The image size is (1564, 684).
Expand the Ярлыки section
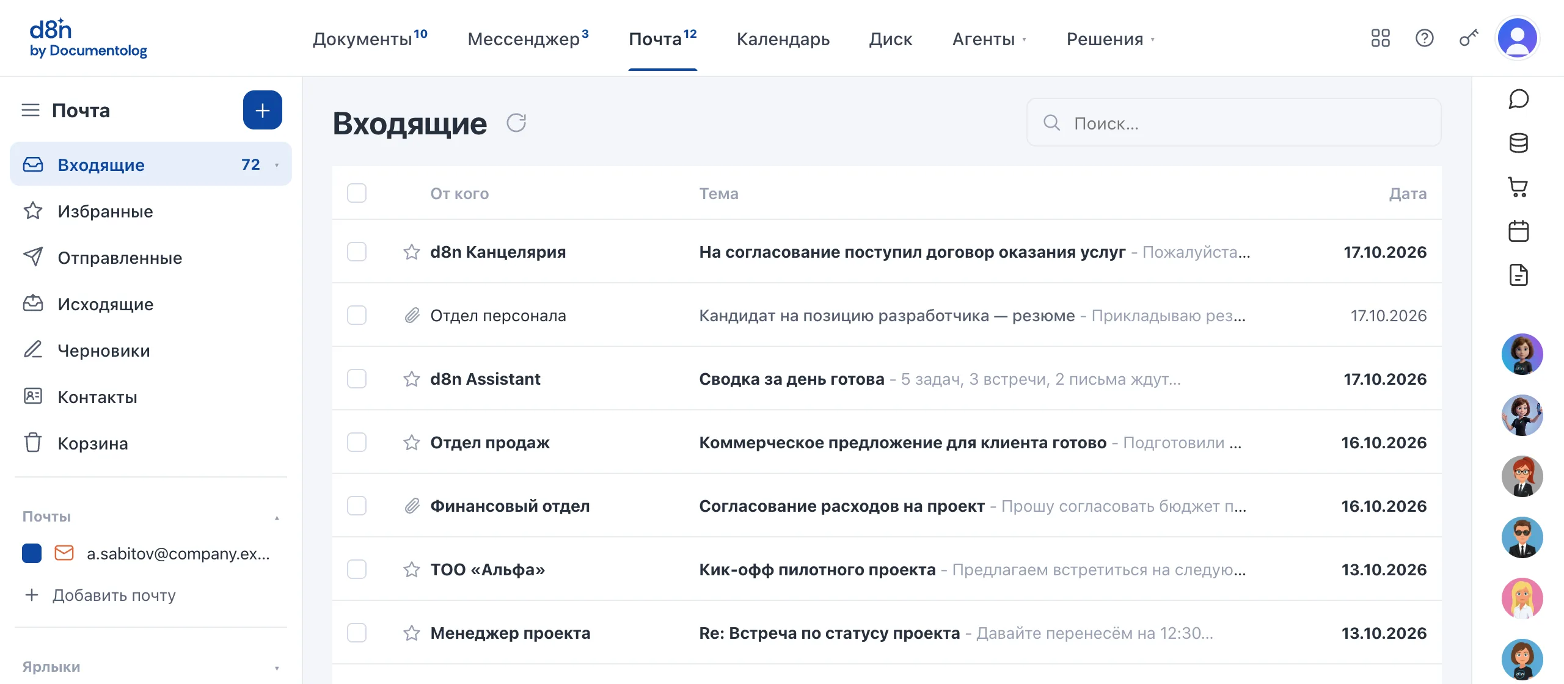pos(277,668)
